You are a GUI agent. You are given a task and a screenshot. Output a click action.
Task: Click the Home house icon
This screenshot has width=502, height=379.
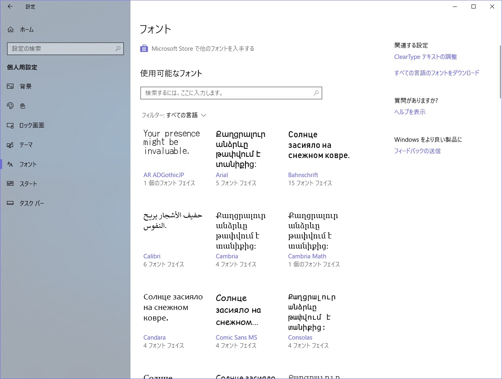(x=11, y=30)
